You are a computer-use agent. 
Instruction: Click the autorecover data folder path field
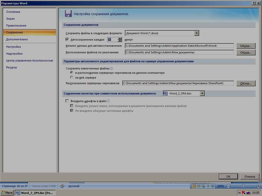179,46
